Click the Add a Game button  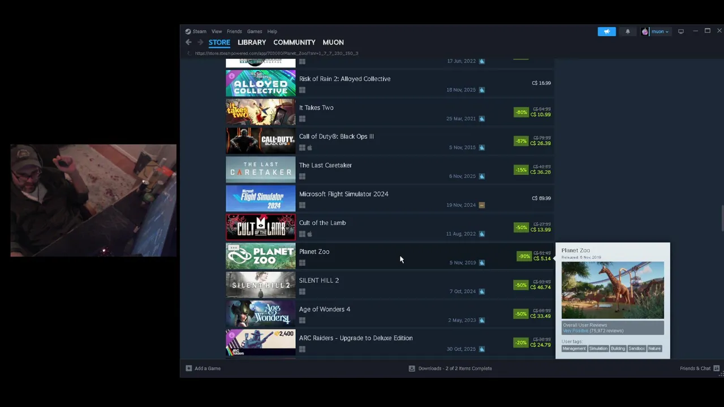[x=203, y=369]
